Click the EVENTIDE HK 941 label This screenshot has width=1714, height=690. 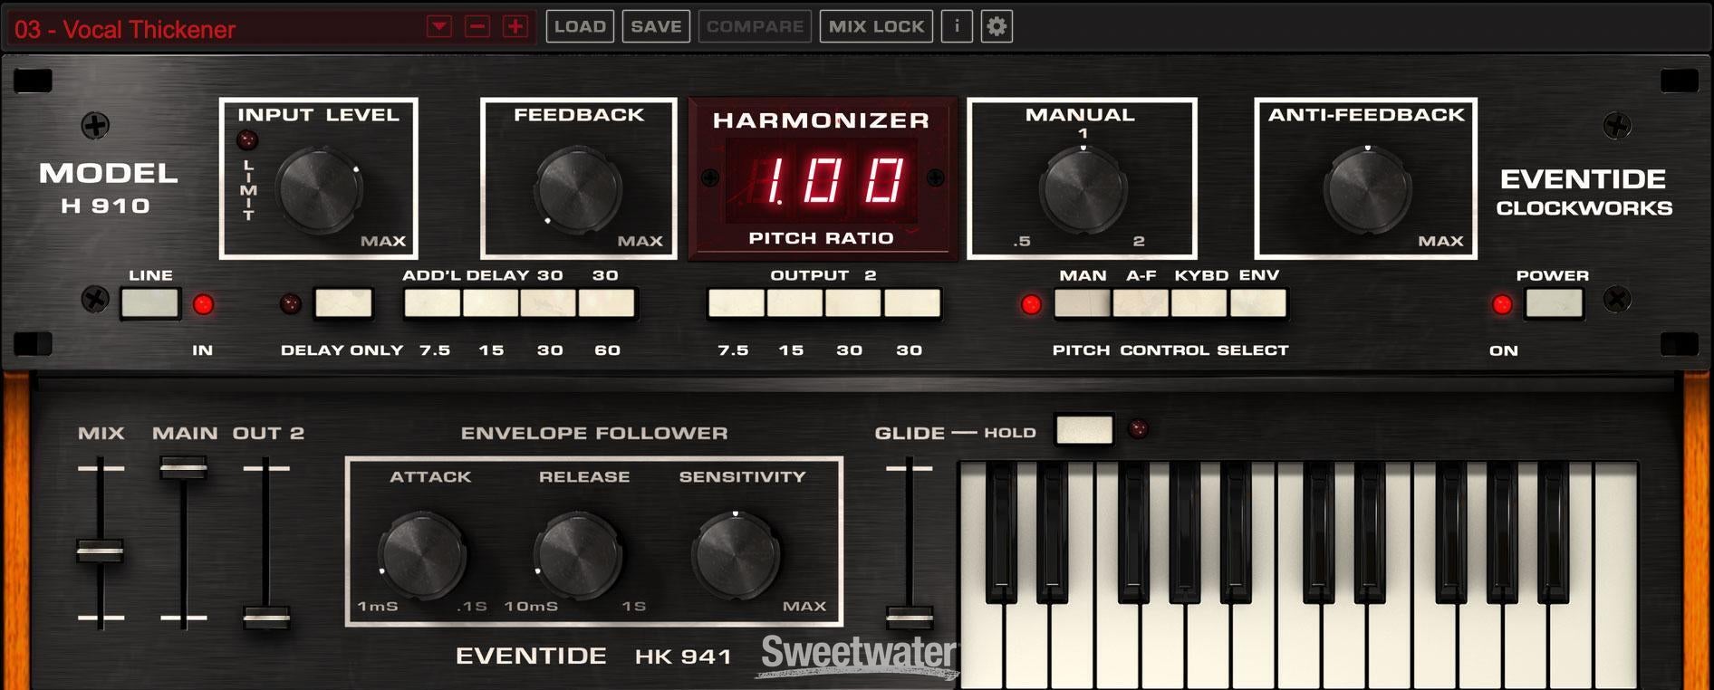click(593, 656)
